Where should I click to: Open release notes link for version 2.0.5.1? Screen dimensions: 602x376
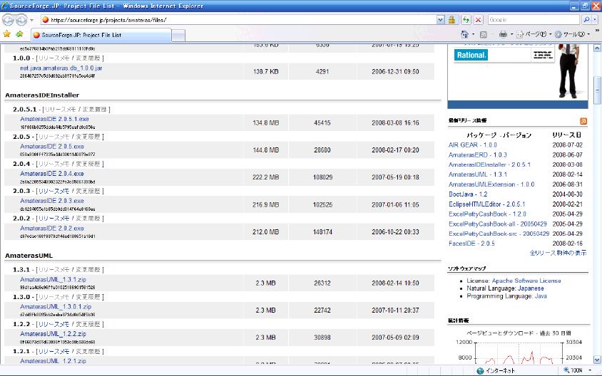pyautogui.click(x=62, y=109)
